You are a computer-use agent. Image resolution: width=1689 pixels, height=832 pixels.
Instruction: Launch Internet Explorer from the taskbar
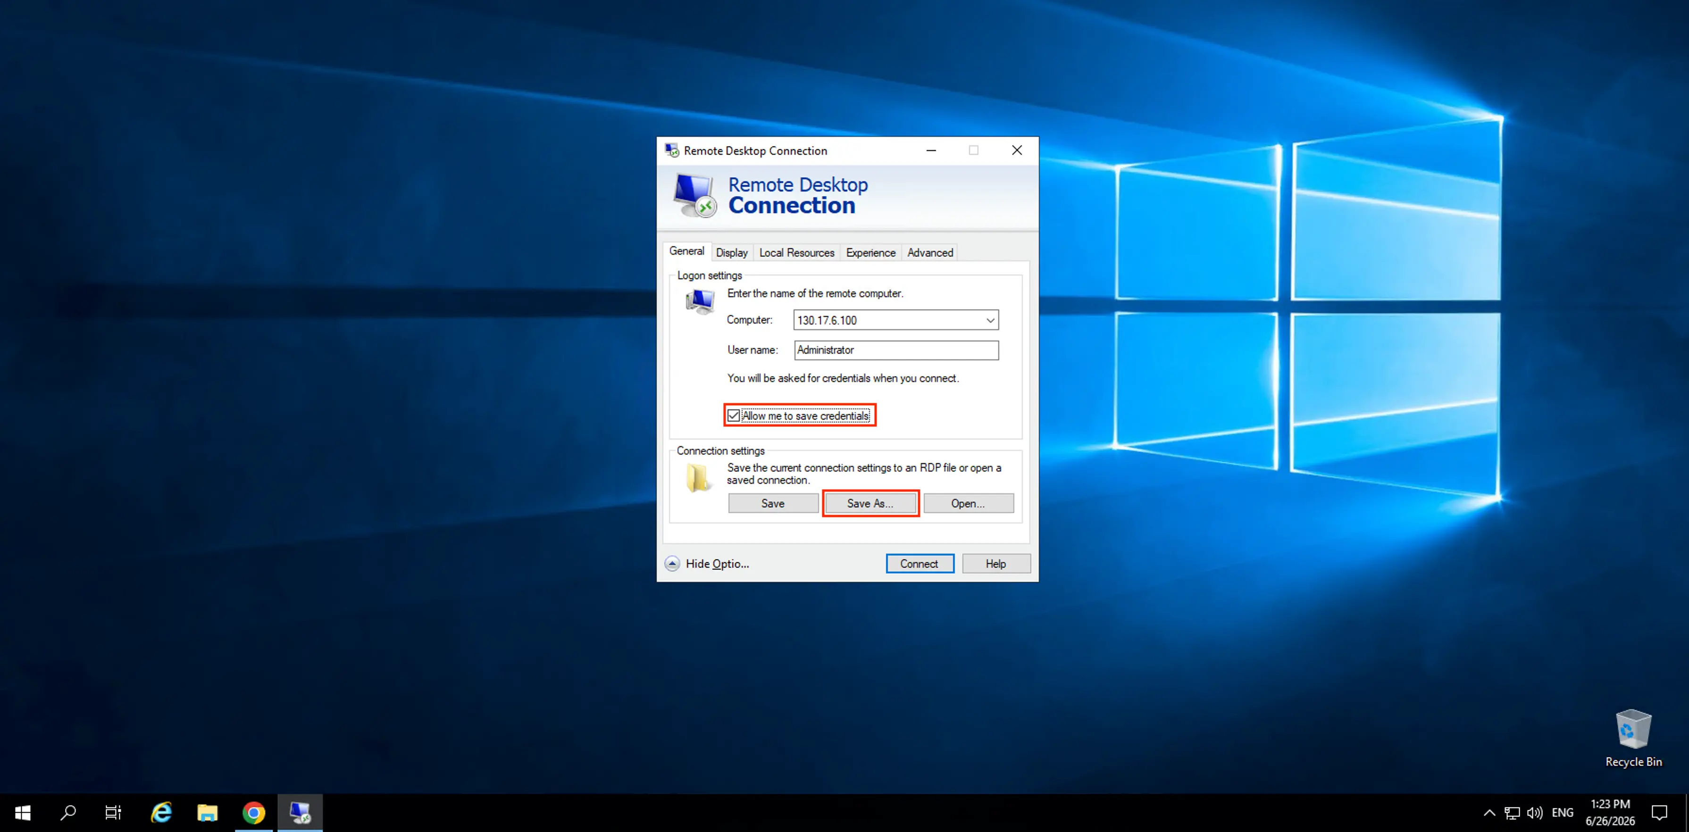point(161,813)
